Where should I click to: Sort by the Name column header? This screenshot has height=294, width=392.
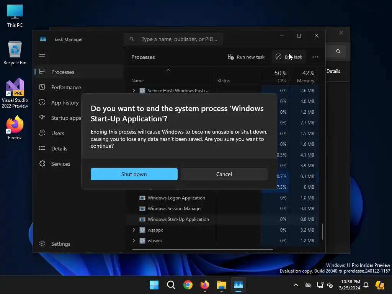click(x=137, y=81)
